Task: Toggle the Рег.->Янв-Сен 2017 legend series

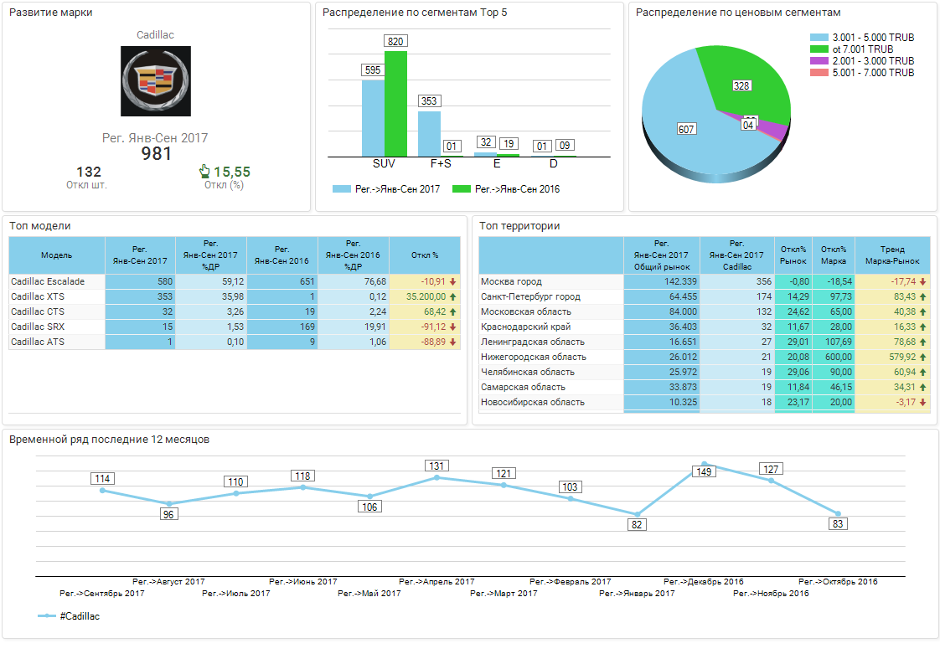Action: pyautogui.click(x=386, y=188)
